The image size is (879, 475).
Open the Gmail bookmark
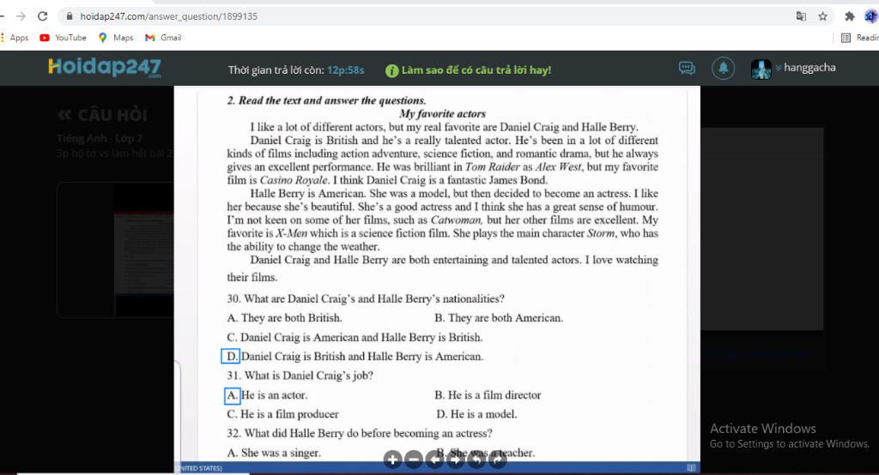tap(163, 38)
